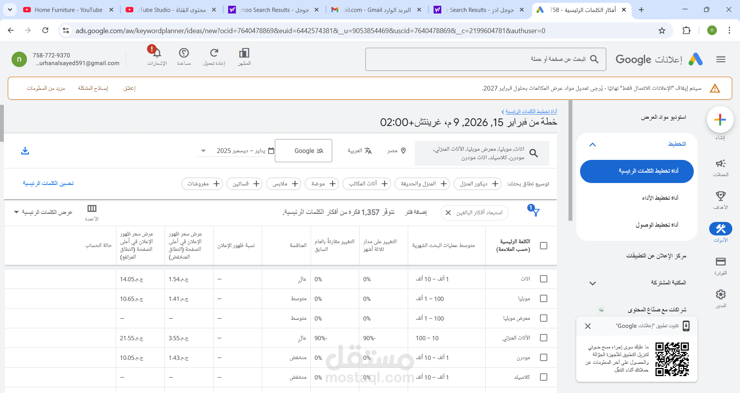
Task: Add مفروشات to broaden search
Action: 202,184
